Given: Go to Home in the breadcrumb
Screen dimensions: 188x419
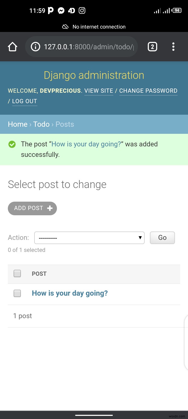Looking at the screenshot, I should pos(17,124).
